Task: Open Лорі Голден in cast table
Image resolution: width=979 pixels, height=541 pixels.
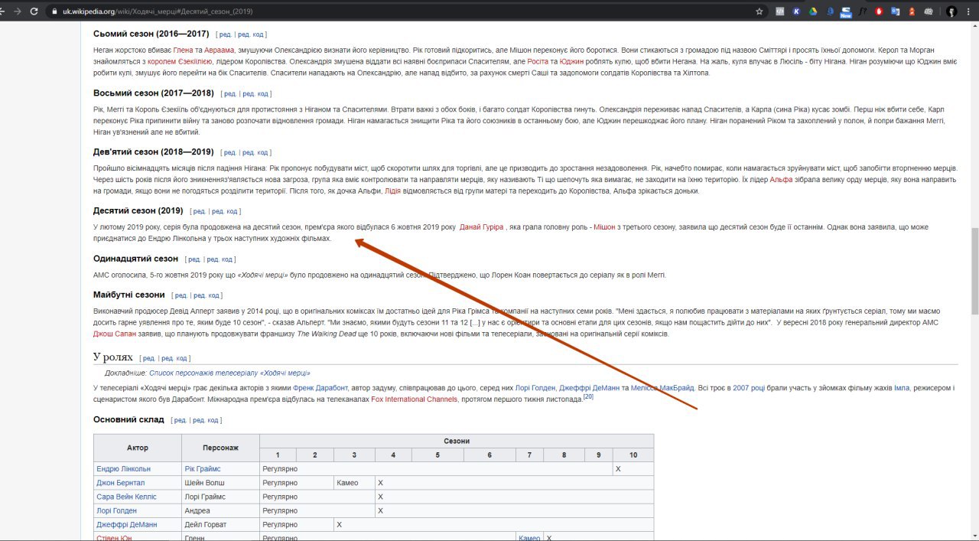Action: click(117, 510)
